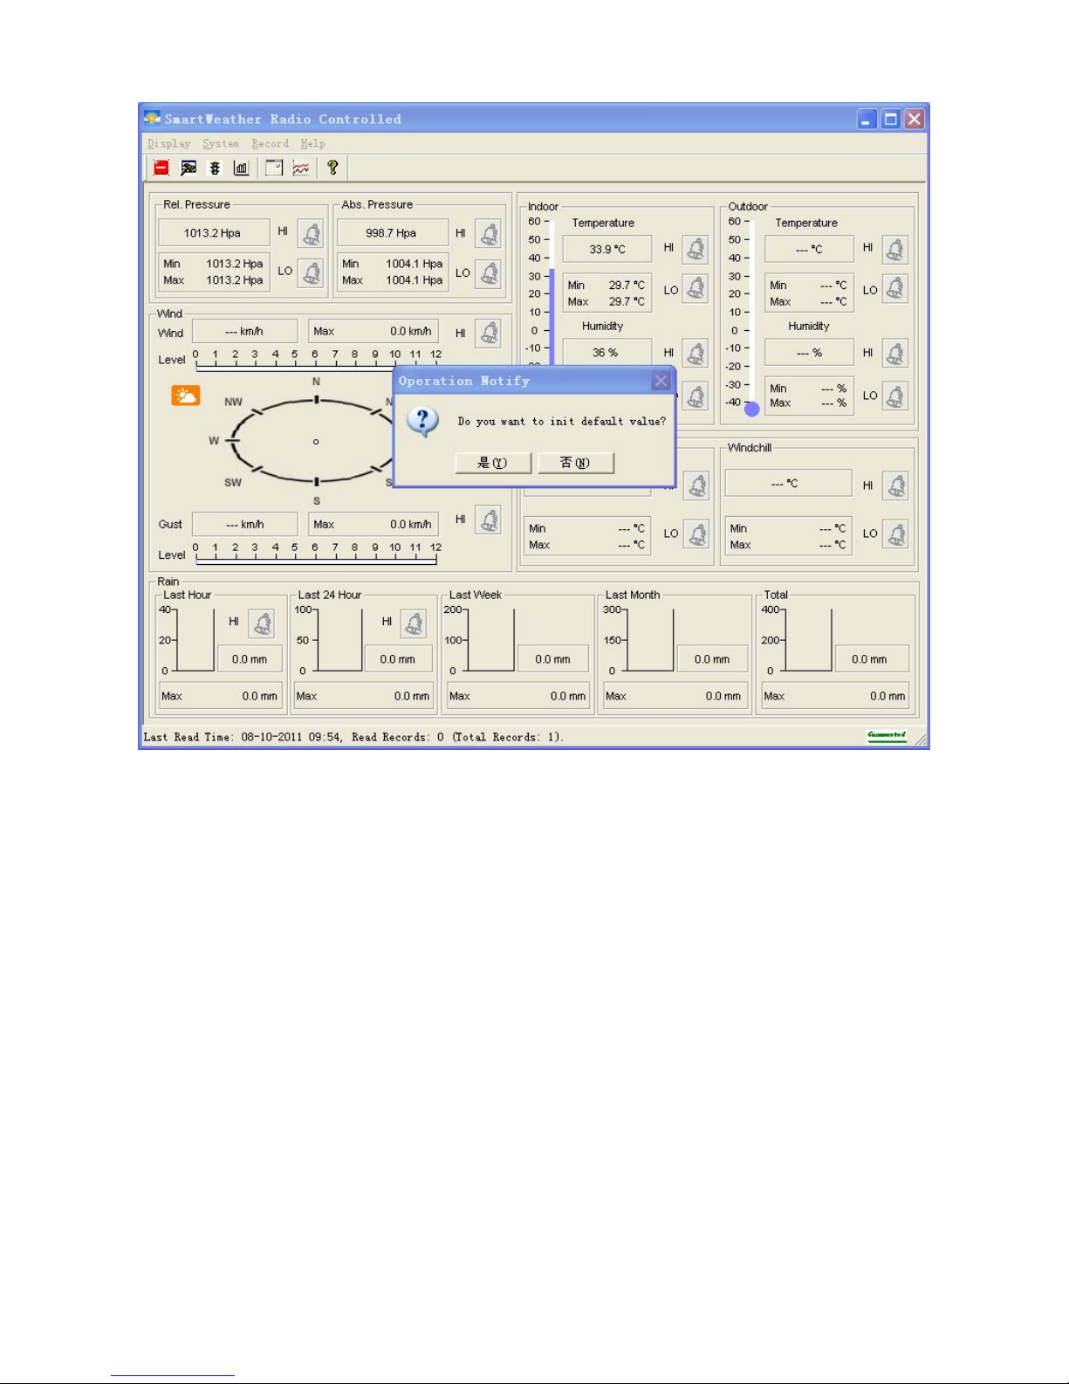
Task: Toggle Indoor Temperature HI alarm bell
Action: 696,250
